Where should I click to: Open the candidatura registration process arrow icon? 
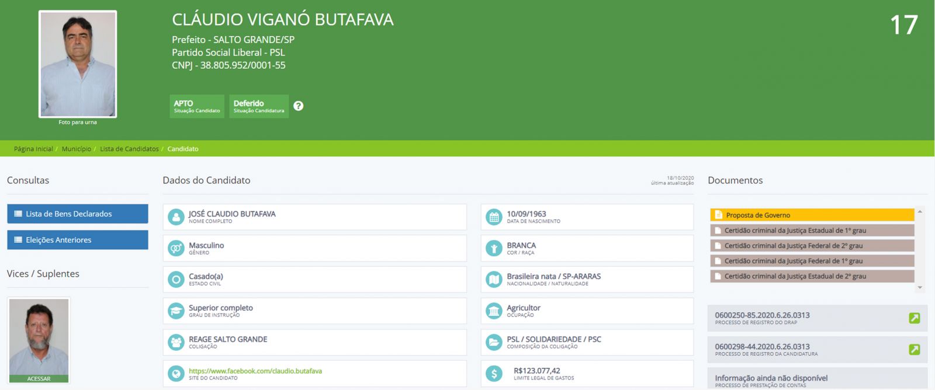coord(914,350)
